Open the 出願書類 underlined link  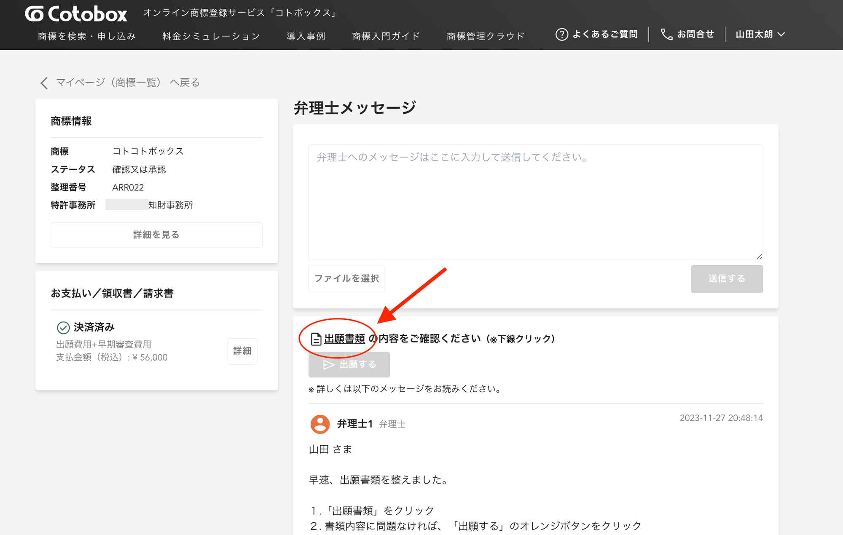344,339
